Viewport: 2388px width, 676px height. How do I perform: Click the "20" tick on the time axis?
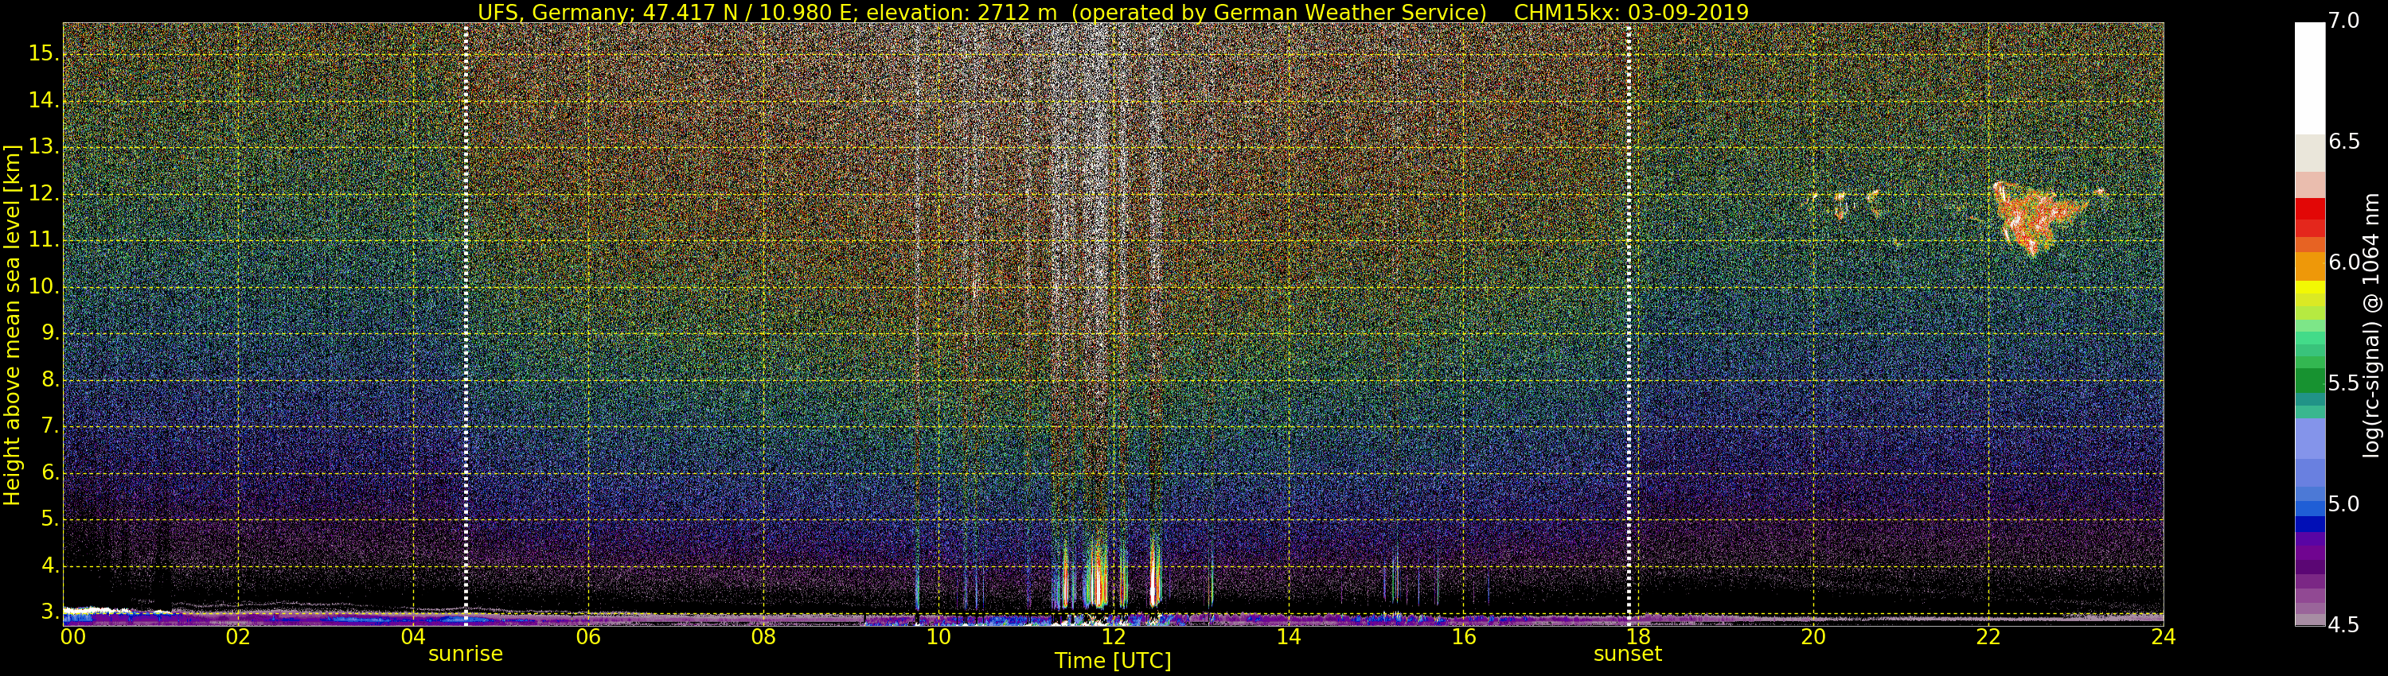[x=1813, y=637]
